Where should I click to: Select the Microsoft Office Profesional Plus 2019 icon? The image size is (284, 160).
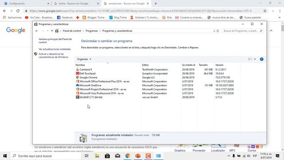pyautogui.click(x=78, y=81)
